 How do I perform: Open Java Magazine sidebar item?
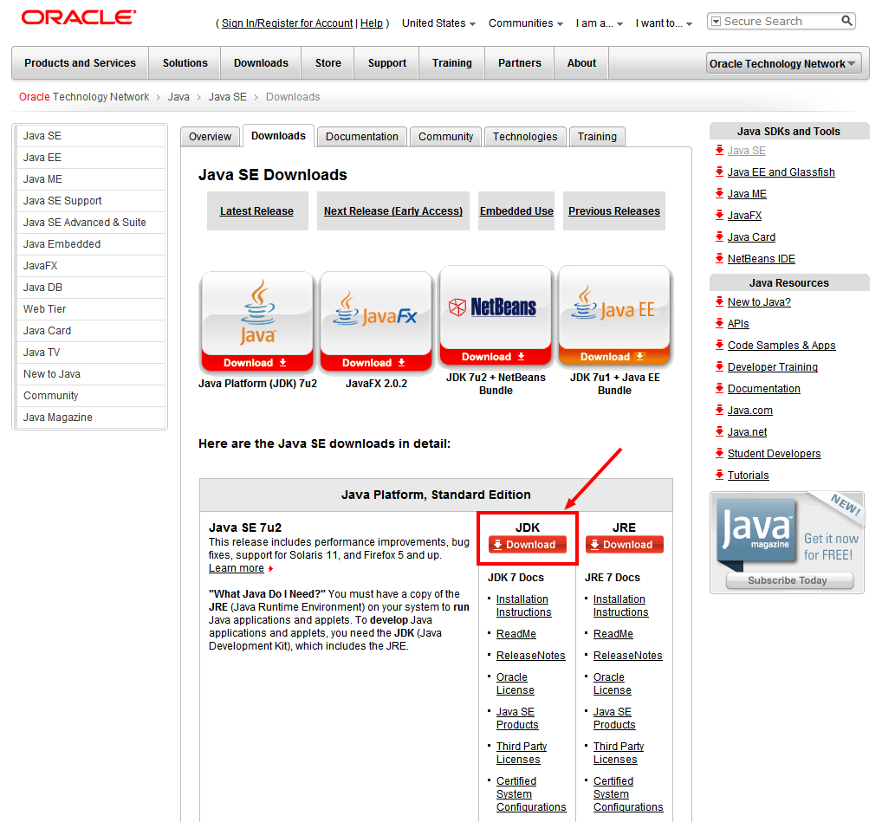click(x=91, y=417)
